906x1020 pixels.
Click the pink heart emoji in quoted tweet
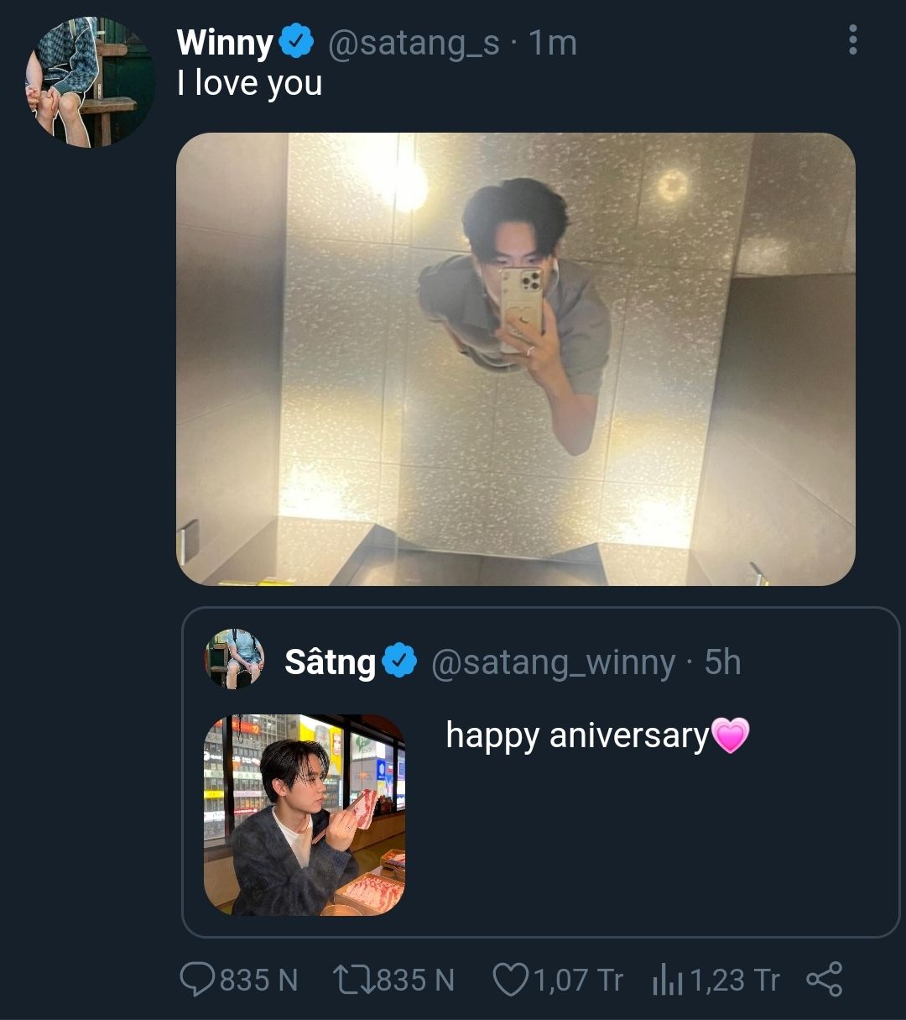(x=730, y=735)
